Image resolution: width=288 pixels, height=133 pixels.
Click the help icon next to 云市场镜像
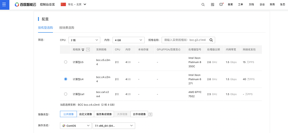[151, 114]
